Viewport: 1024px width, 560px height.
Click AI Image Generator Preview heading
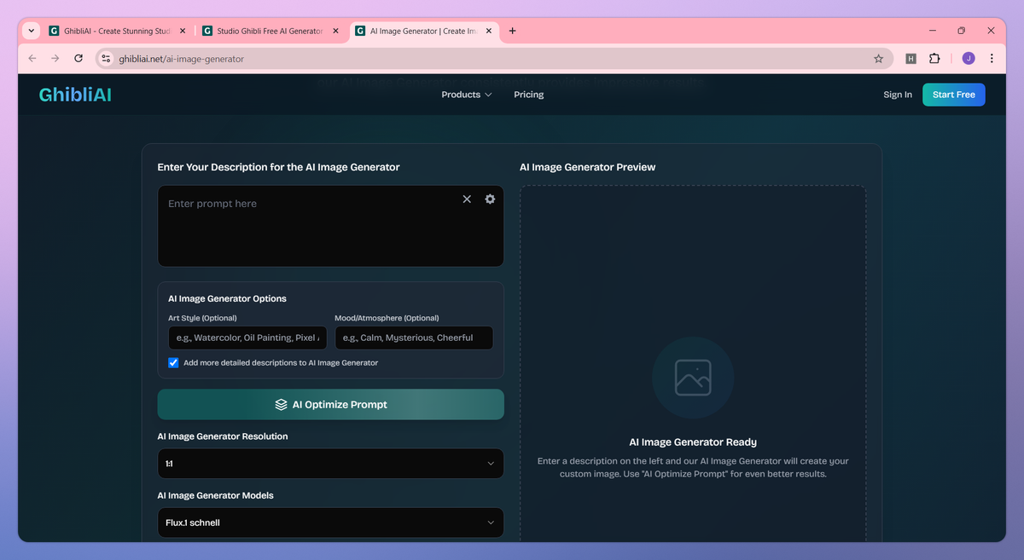click(x=588, y=167)
